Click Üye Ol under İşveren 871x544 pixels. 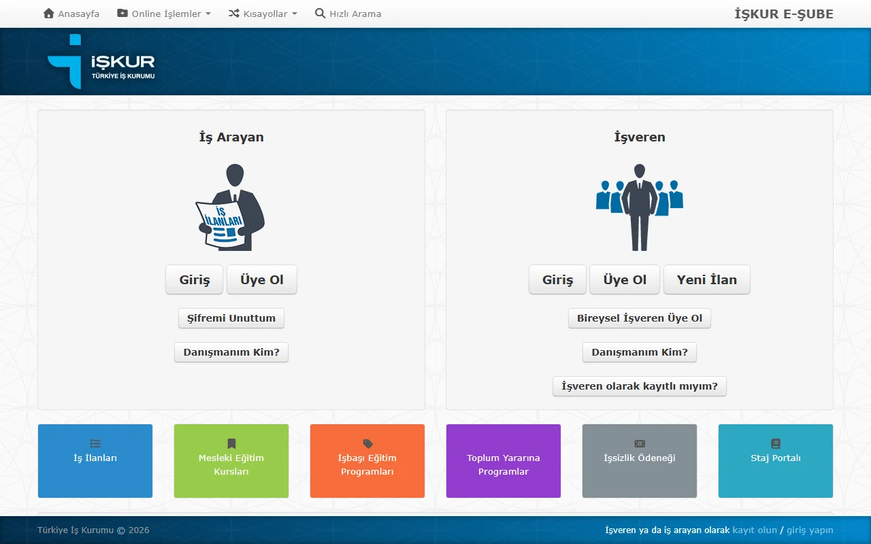625,279
